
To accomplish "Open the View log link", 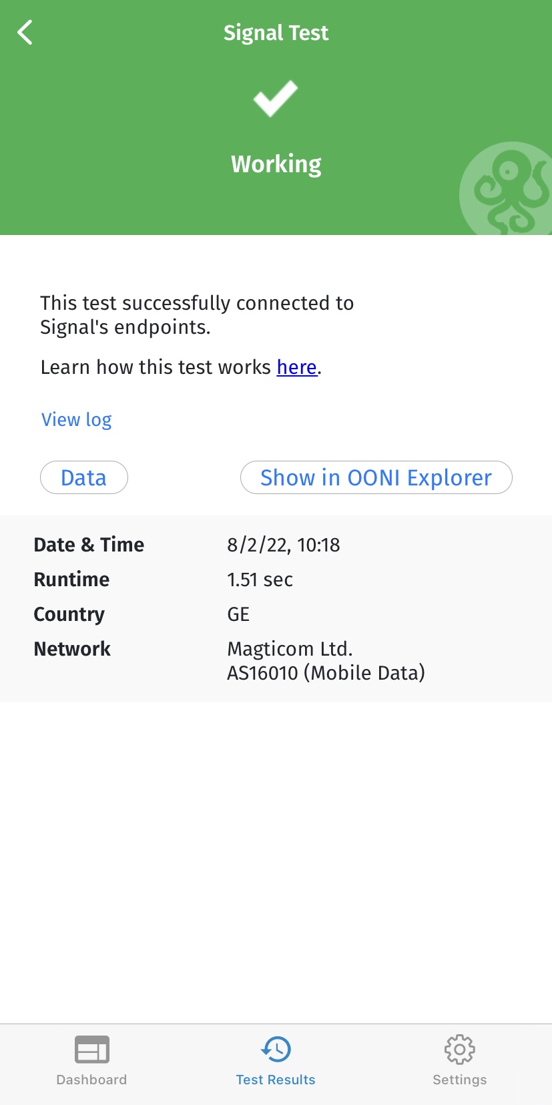I will (x=76, y=419).
